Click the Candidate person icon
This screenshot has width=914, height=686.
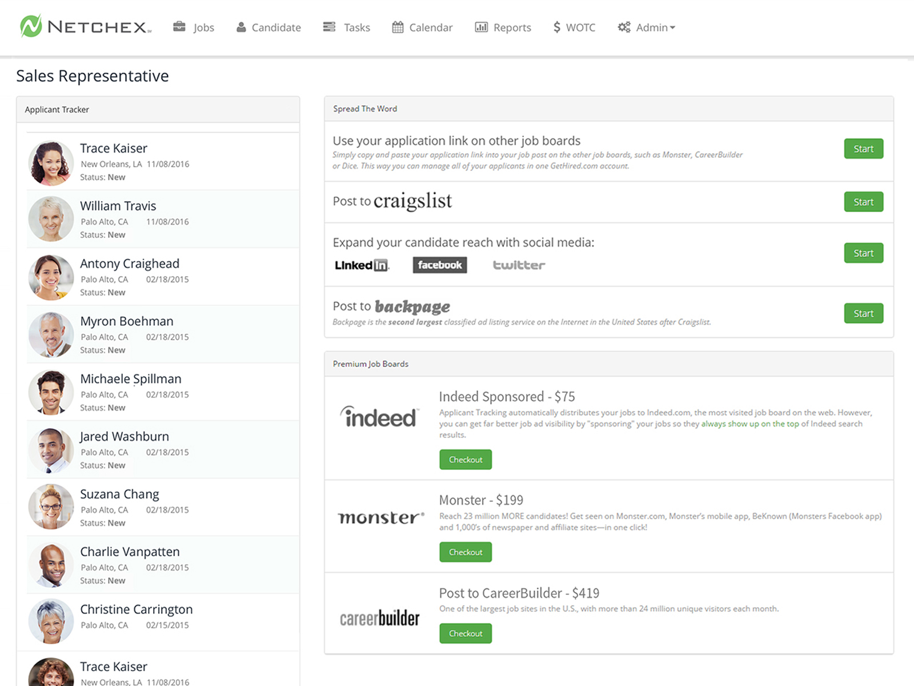(x=241, y=27)
